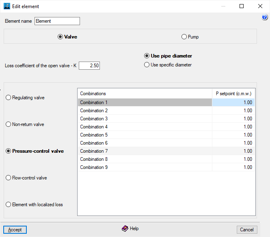Select the Pump radio button
Screen dimensions: 270x237
click(x=184, y=36)
